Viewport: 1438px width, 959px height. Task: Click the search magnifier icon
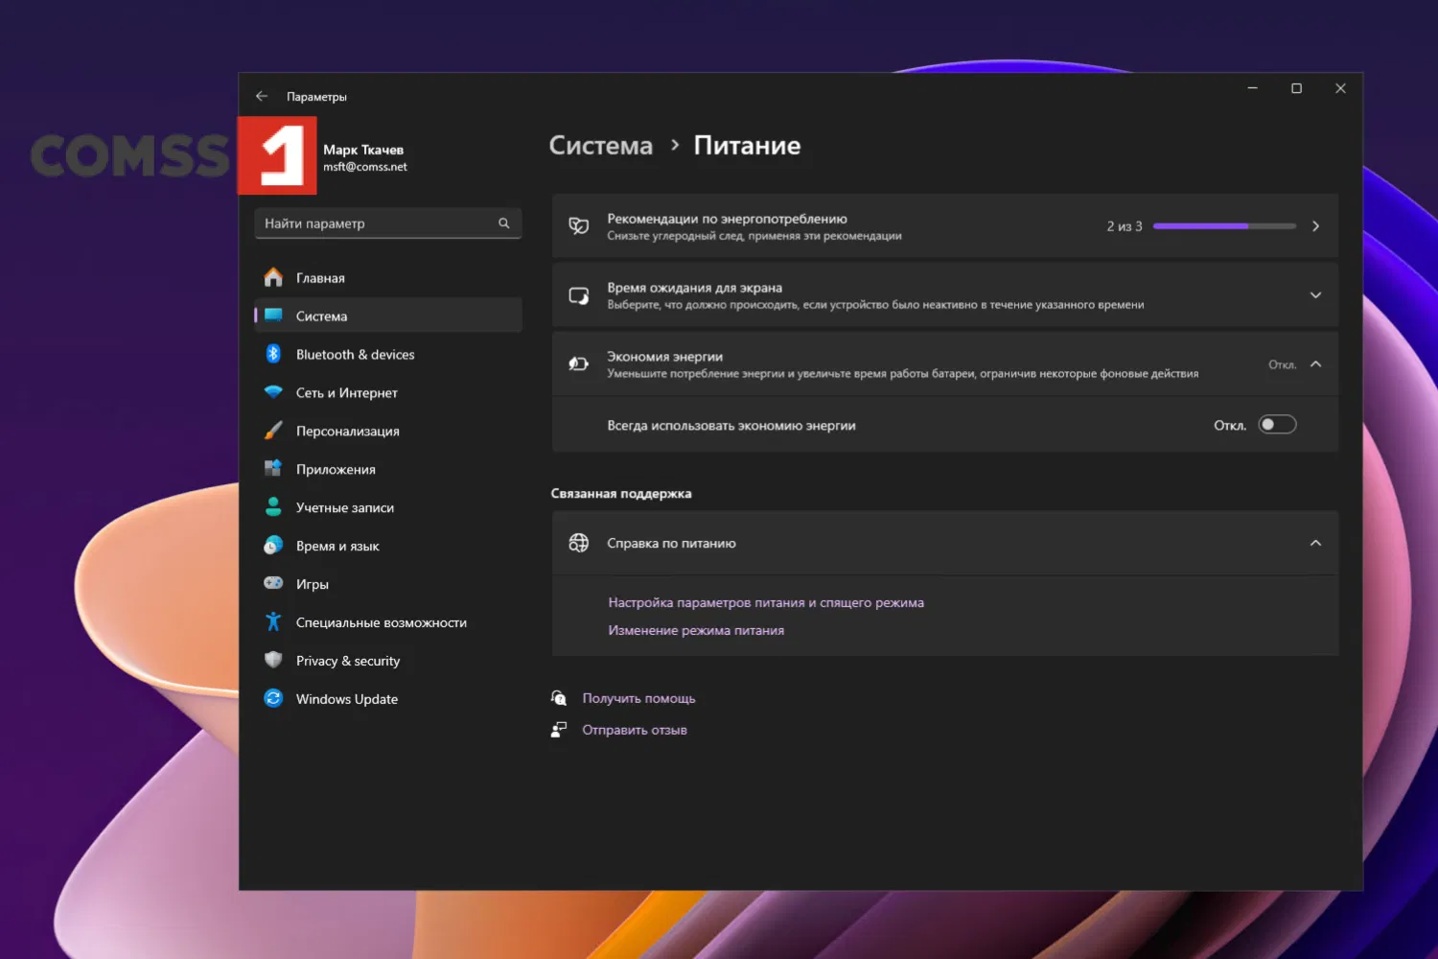point(503,223)
